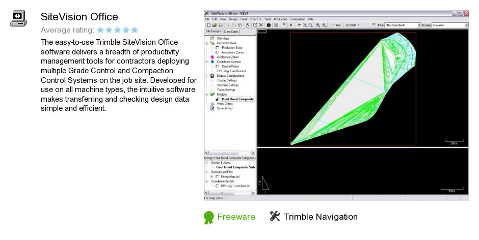Switch to the Data Cards tab

(231, 32)
